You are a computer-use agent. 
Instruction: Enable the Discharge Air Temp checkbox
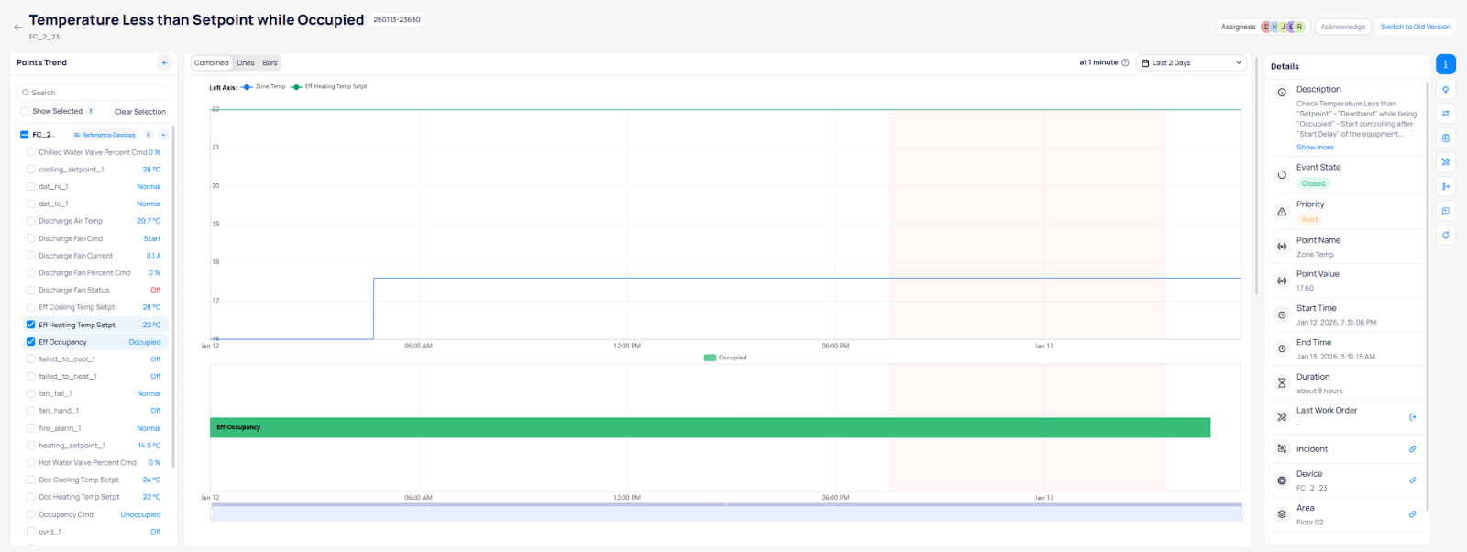click(x=30, y=221)
